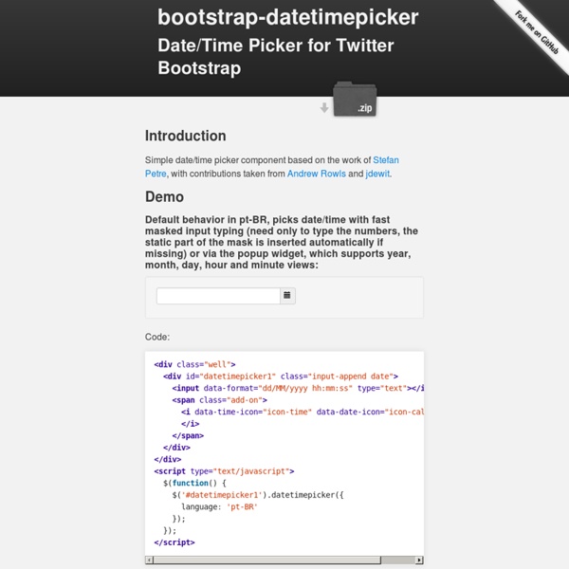The height and width of the screenshot is (569, 569).
Task: Click the div class="well" code line
Action: (194, 364)
